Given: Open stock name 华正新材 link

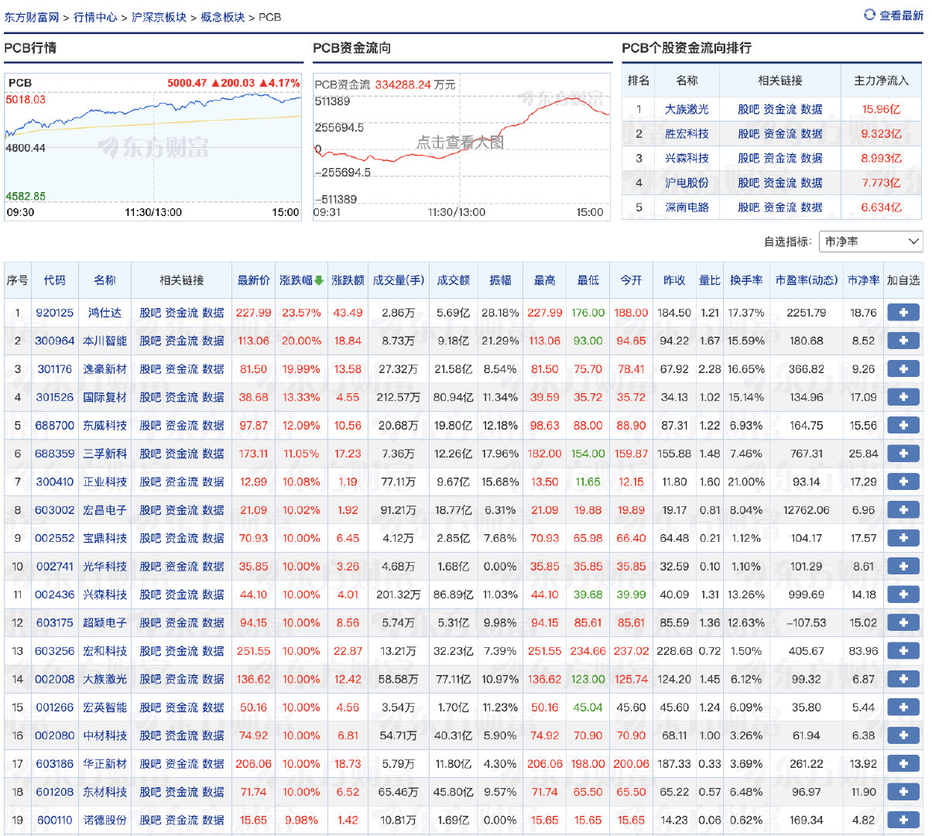Looking at the screenshot, I should coord(105,764).
